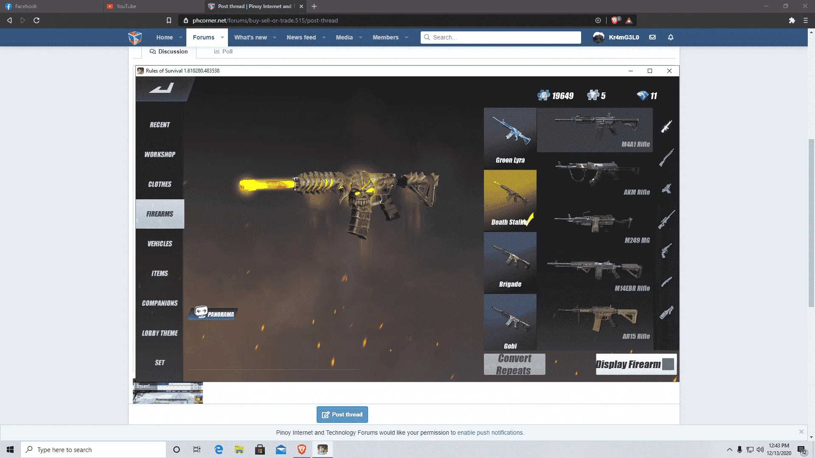The width and height of the screenshot is (815, 458).
Task: Click the Post thread button
Action: pyautogui.click(x=342, y=415)
